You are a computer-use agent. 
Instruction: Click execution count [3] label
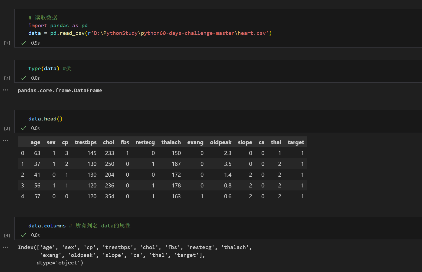7,128
